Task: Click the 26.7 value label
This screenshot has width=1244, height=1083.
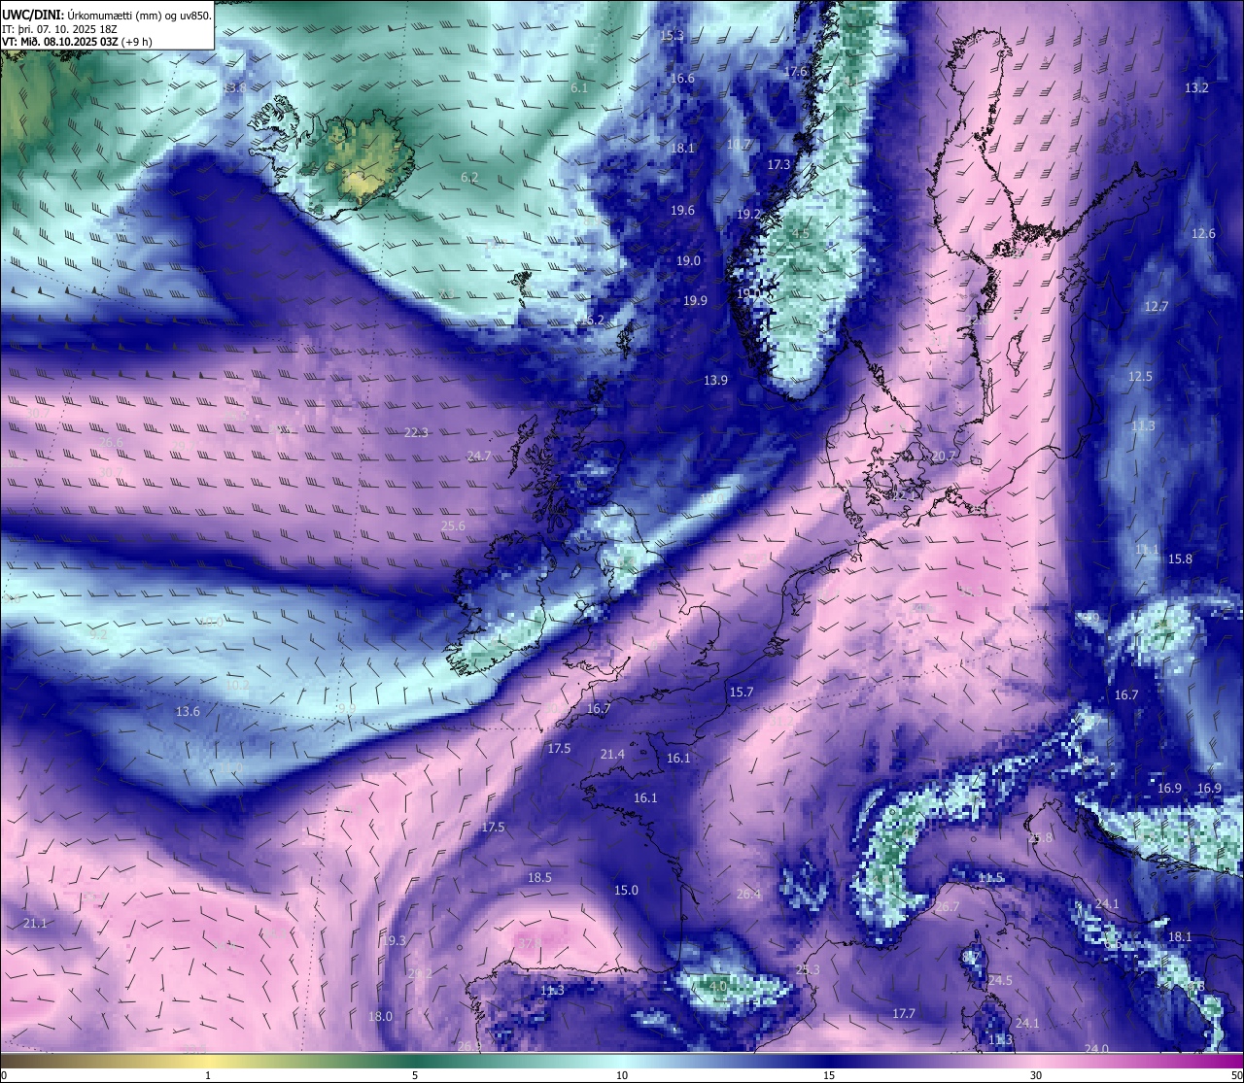Action: (x=947, y=907)
